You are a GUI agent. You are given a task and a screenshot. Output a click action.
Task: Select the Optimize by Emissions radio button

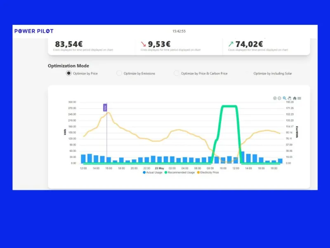119,73
